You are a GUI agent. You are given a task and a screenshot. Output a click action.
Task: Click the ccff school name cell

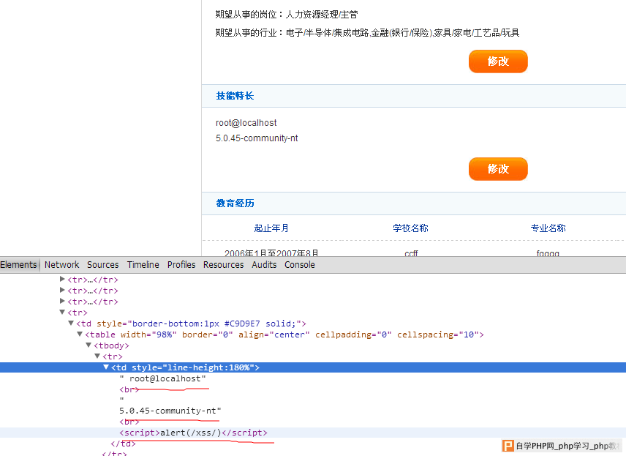411,253
